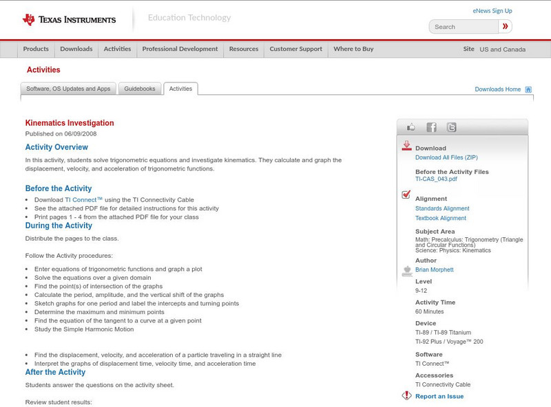Viewport: 551px width, 407px height.
Task: Click the Before the Activity heading
Action: (59, 188)
